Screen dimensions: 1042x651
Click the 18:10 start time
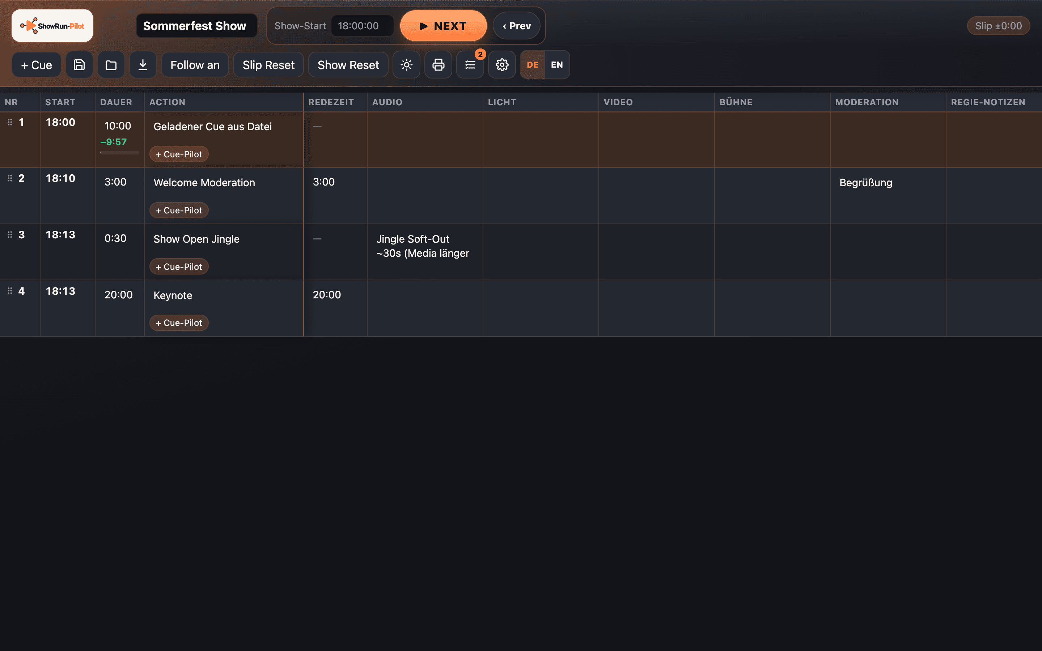tap(61, 178)
